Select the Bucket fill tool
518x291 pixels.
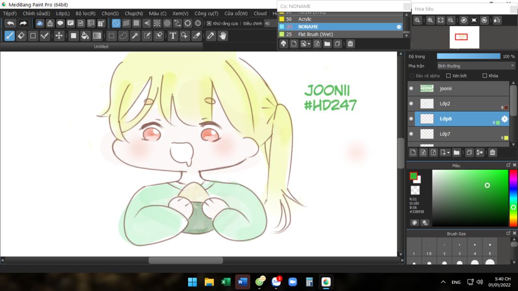pyautogui.click(x=85, y=36)
